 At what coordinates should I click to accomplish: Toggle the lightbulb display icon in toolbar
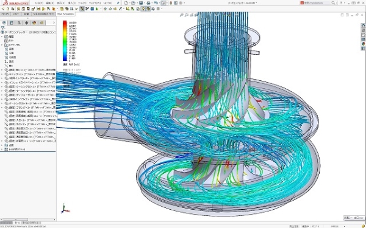(143, 9)
